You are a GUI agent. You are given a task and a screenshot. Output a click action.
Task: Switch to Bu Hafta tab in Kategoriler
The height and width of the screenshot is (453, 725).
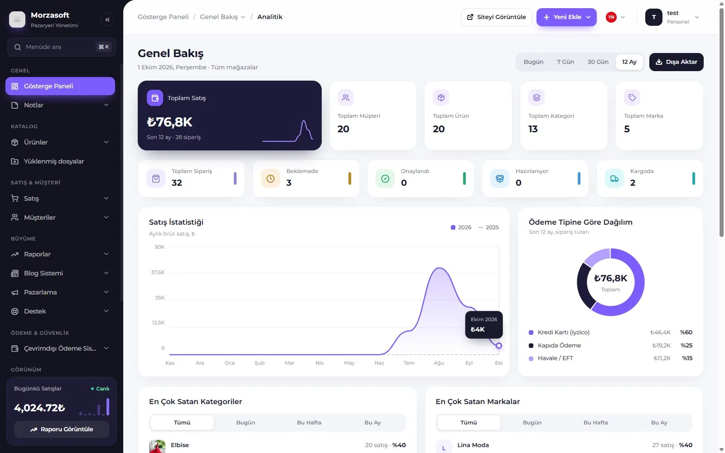coord(309,423)
